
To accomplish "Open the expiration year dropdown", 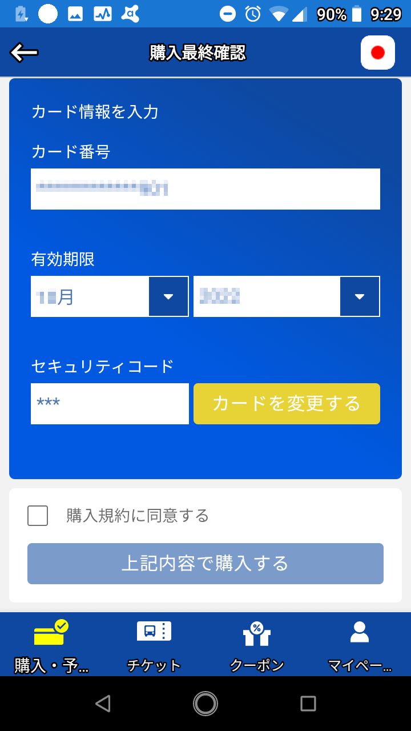I will [267, 296].
